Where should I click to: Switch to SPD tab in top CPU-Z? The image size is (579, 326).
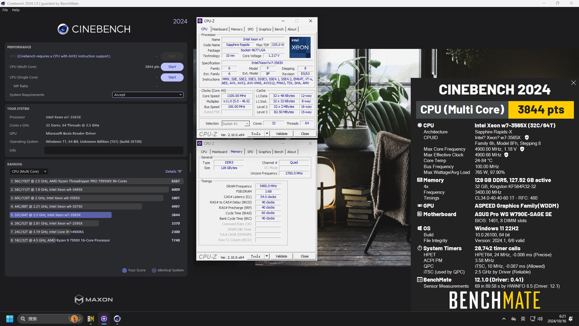click(251, 29)
